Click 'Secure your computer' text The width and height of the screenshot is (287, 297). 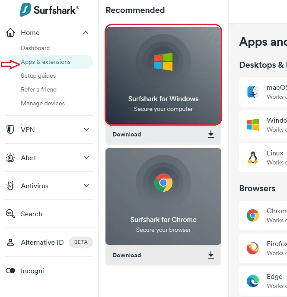click(163, 109)
